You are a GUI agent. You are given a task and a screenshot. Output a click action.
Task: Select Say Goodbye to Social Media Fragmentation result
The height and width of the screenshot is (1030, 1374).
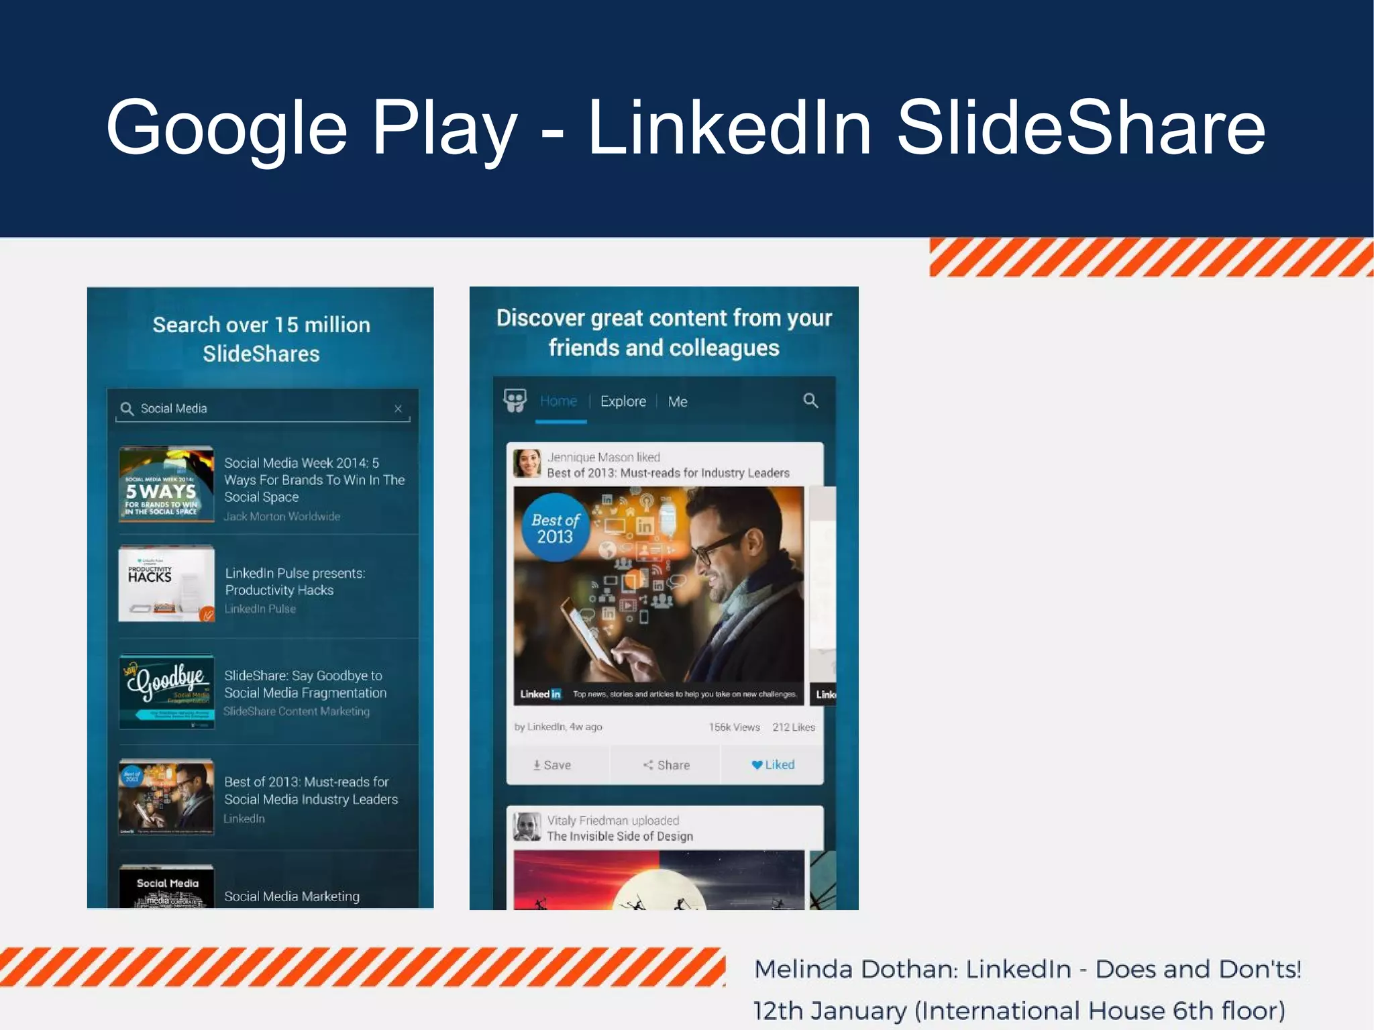click(305, 684)
